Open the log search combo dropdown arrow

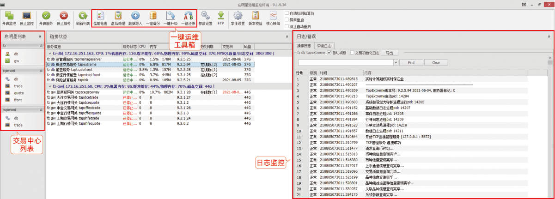[396, 62]
